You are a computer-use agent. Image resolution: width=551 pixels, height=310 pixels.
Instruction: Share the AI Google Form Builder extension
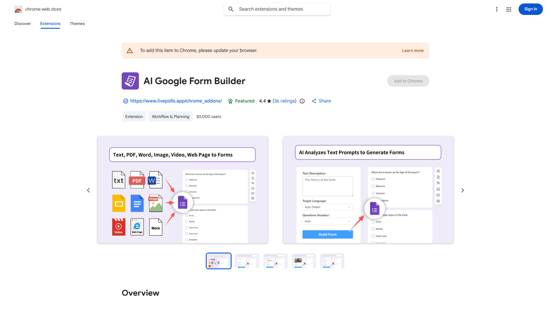point(321,101)
